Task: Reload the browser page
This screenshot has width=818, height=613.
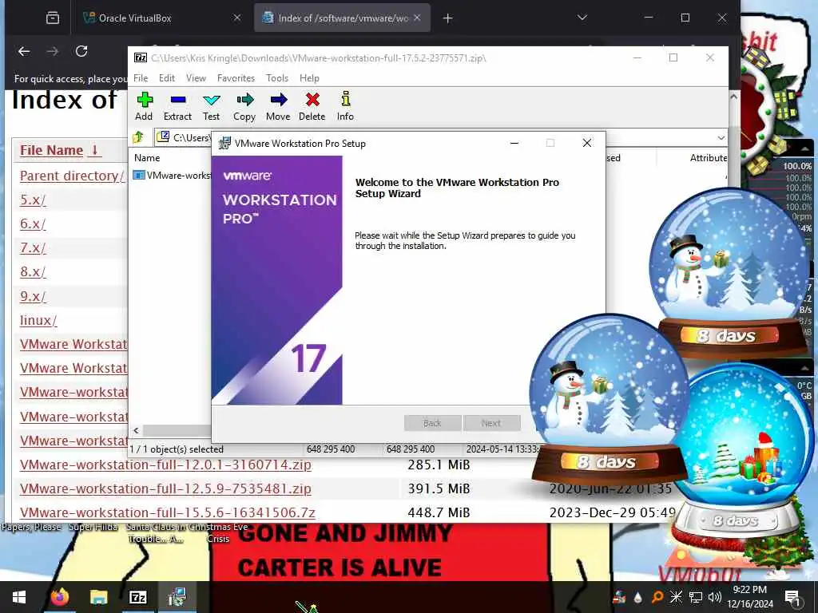Action: [x=81, y=51]
